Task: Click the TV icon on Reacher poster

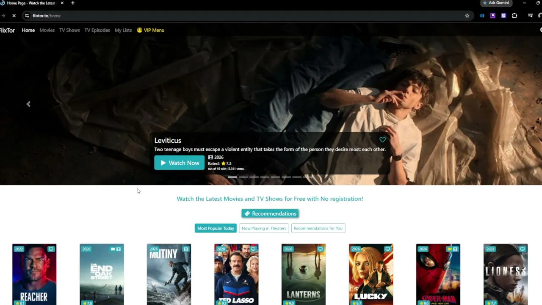Action: tap(51, 249)
